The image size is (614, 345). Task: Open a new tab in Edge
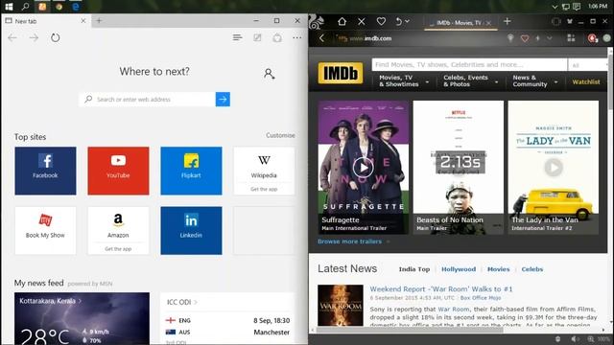(99, 21)
